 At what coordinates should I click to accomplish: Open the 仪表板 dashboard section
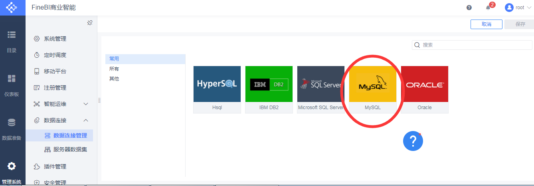(12, 85)
